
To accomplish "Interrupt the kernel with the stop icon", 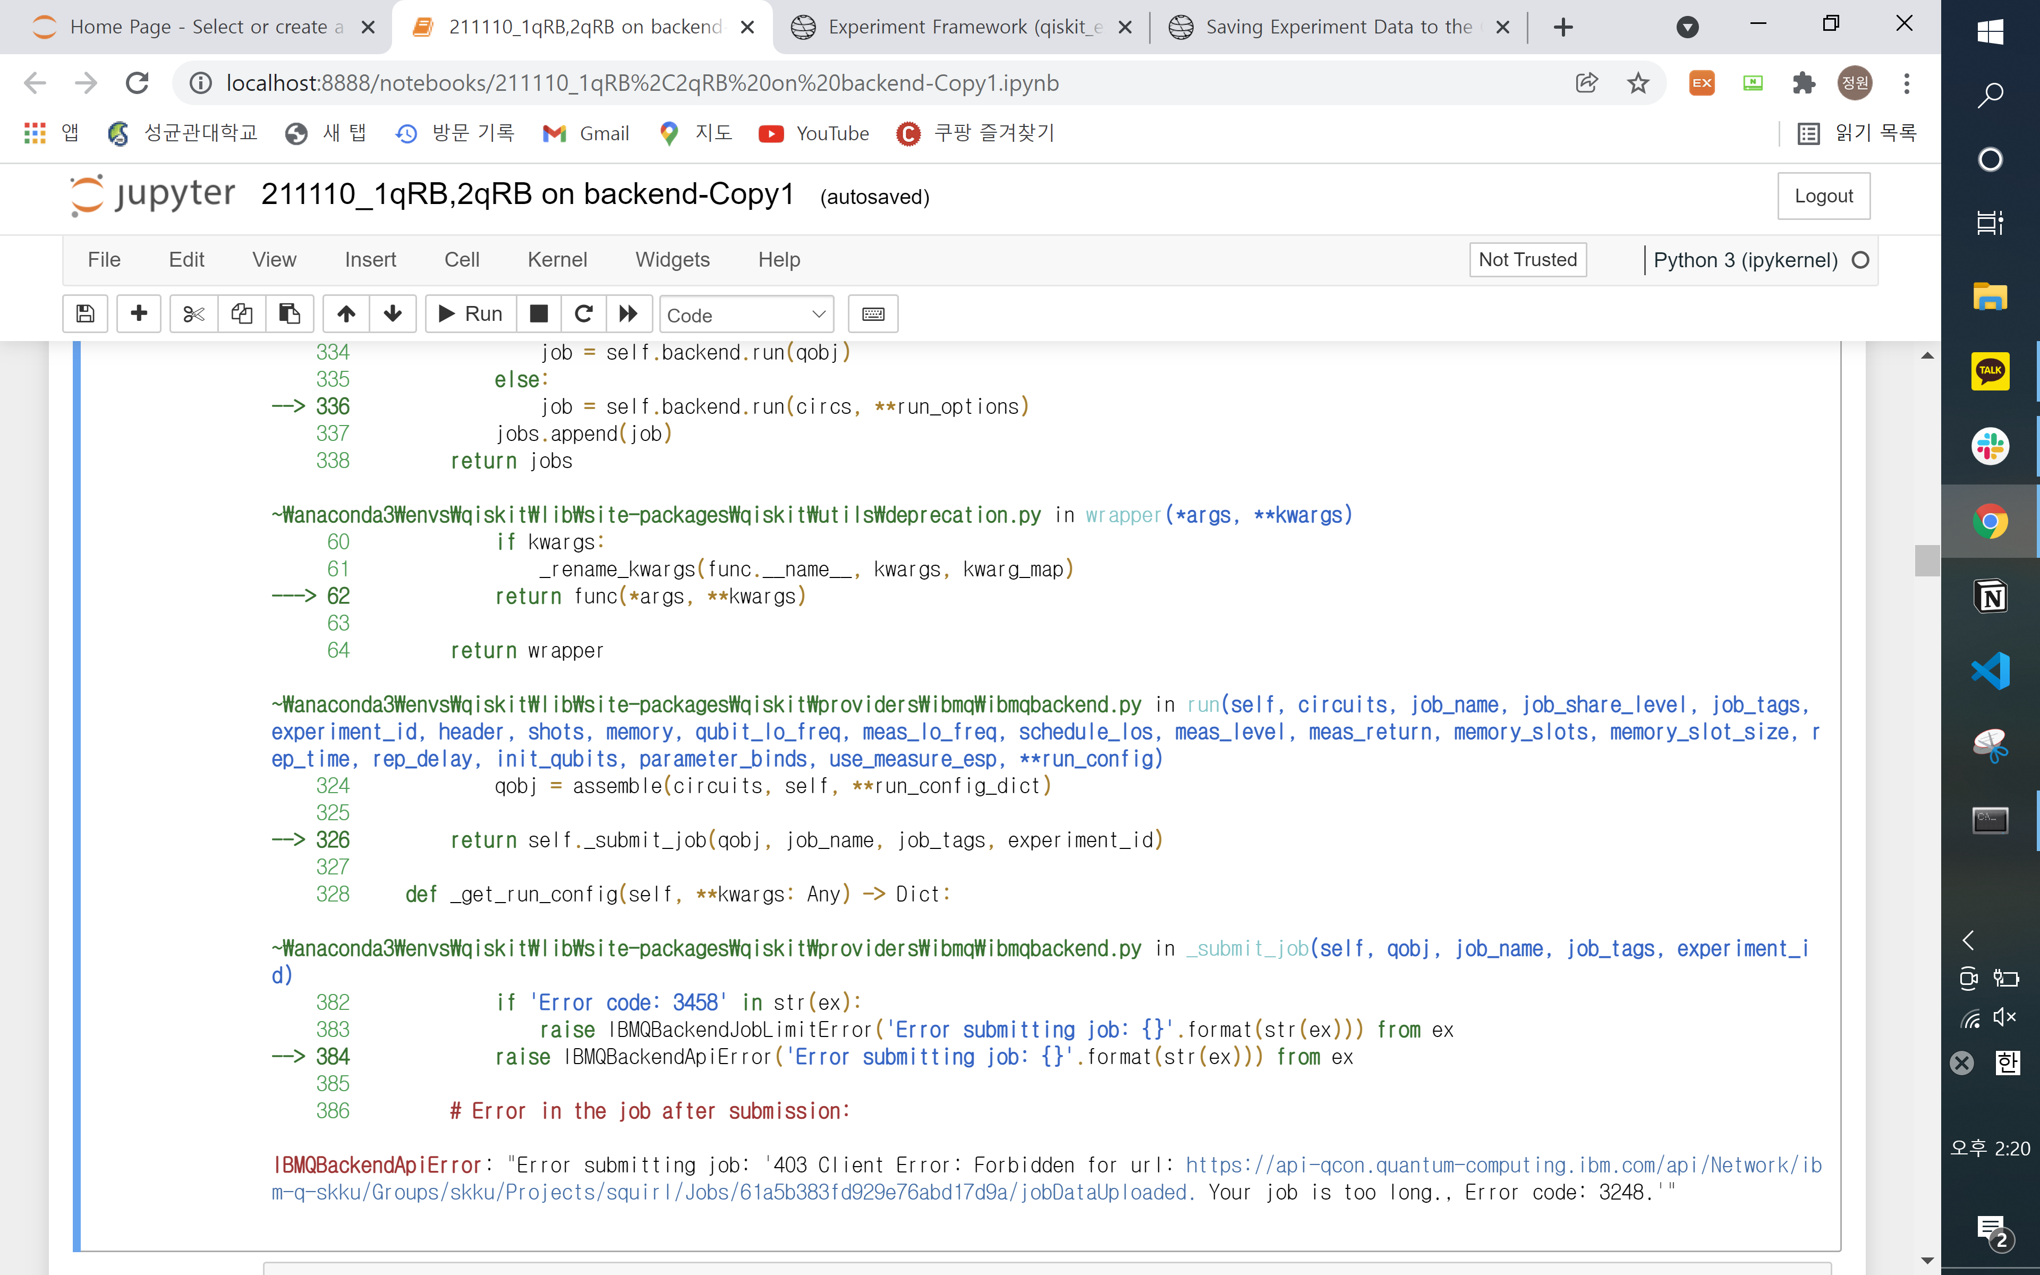I will (539, 313).
